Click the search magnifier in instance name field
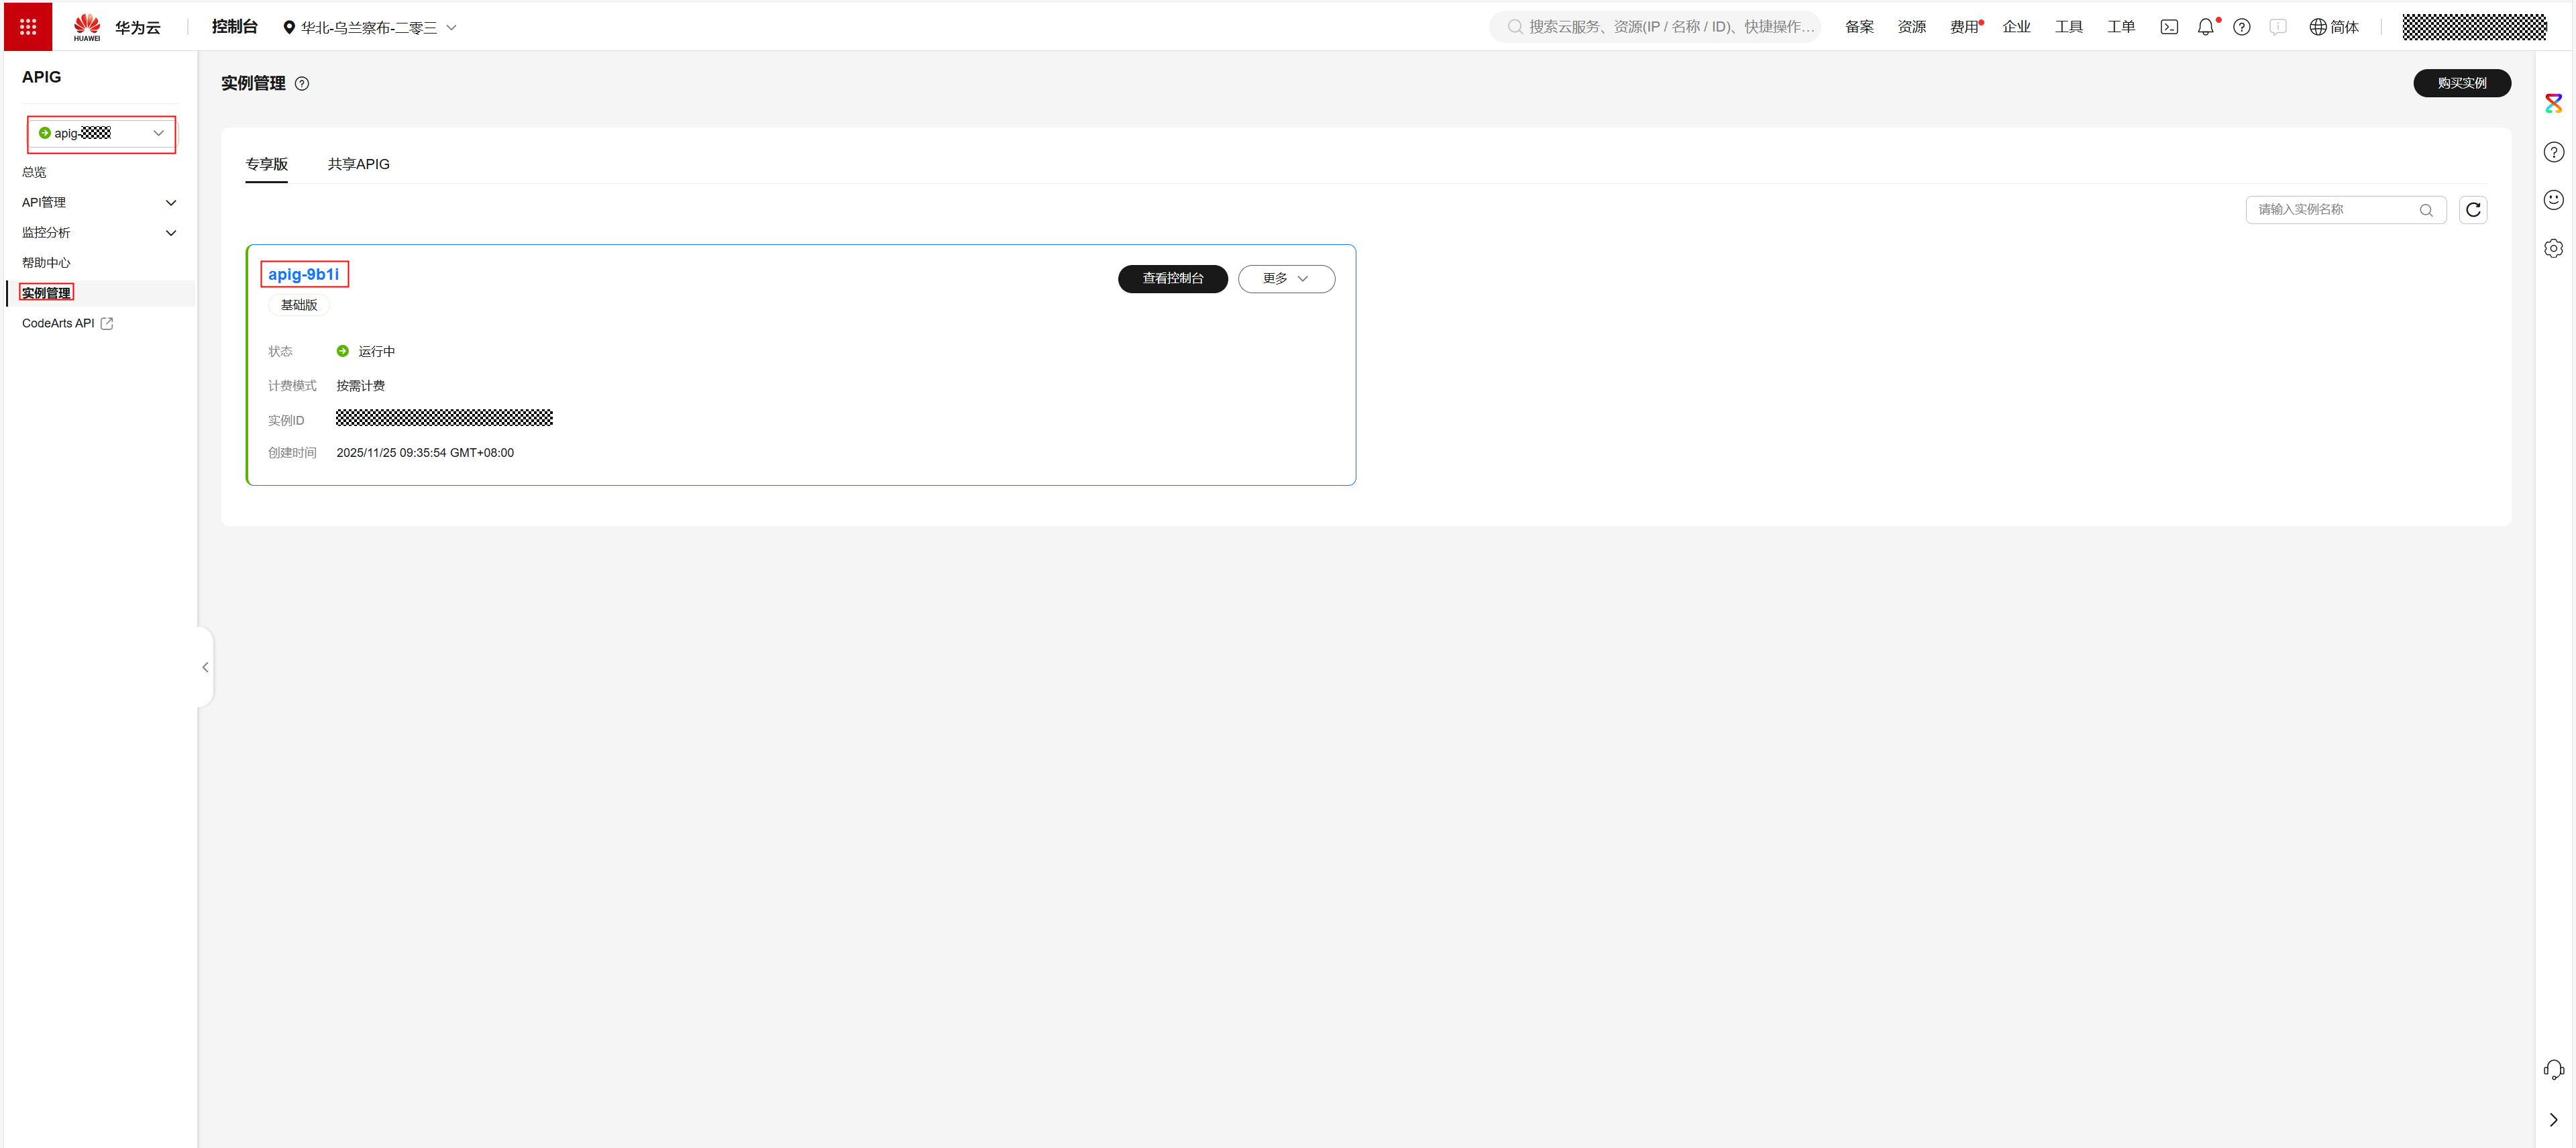Screen dimensions: 2576x1148 [2425, 210]
